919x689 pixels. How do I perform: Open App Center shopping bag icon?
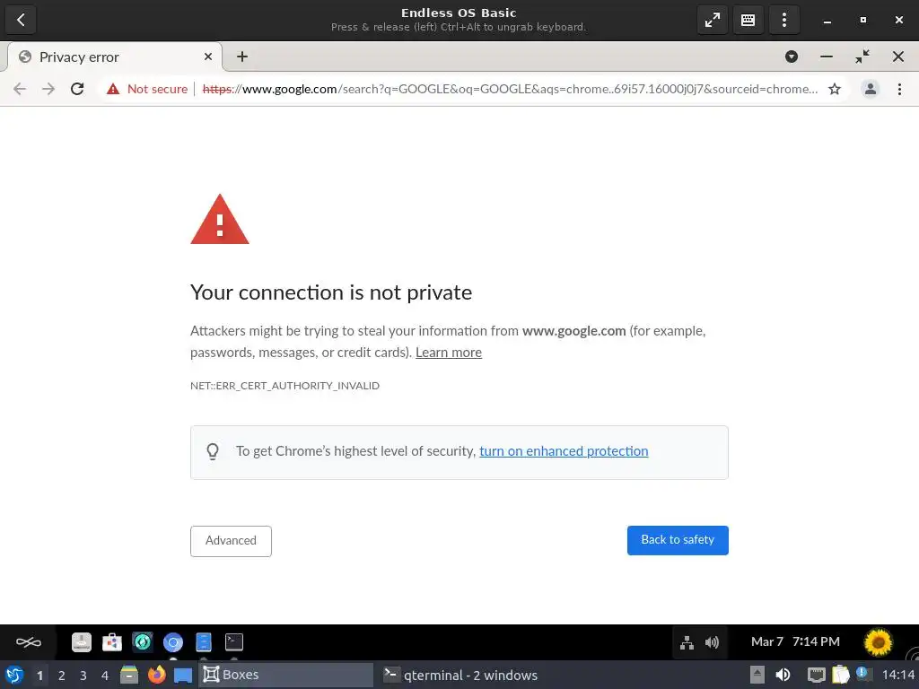(x=112, y=642)
